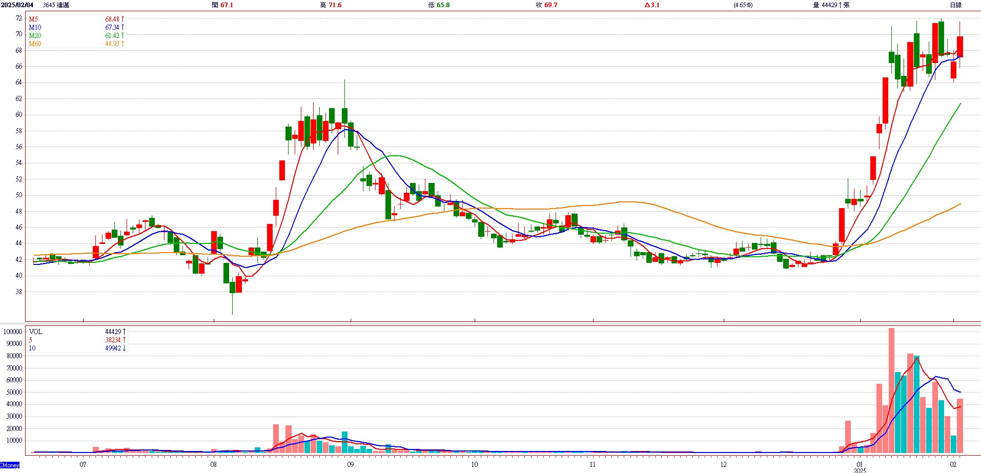Click the "60000" volume axis label
The width and height of the screenshot is (981, 473).
pyautogui.click(x=14, y=380)
